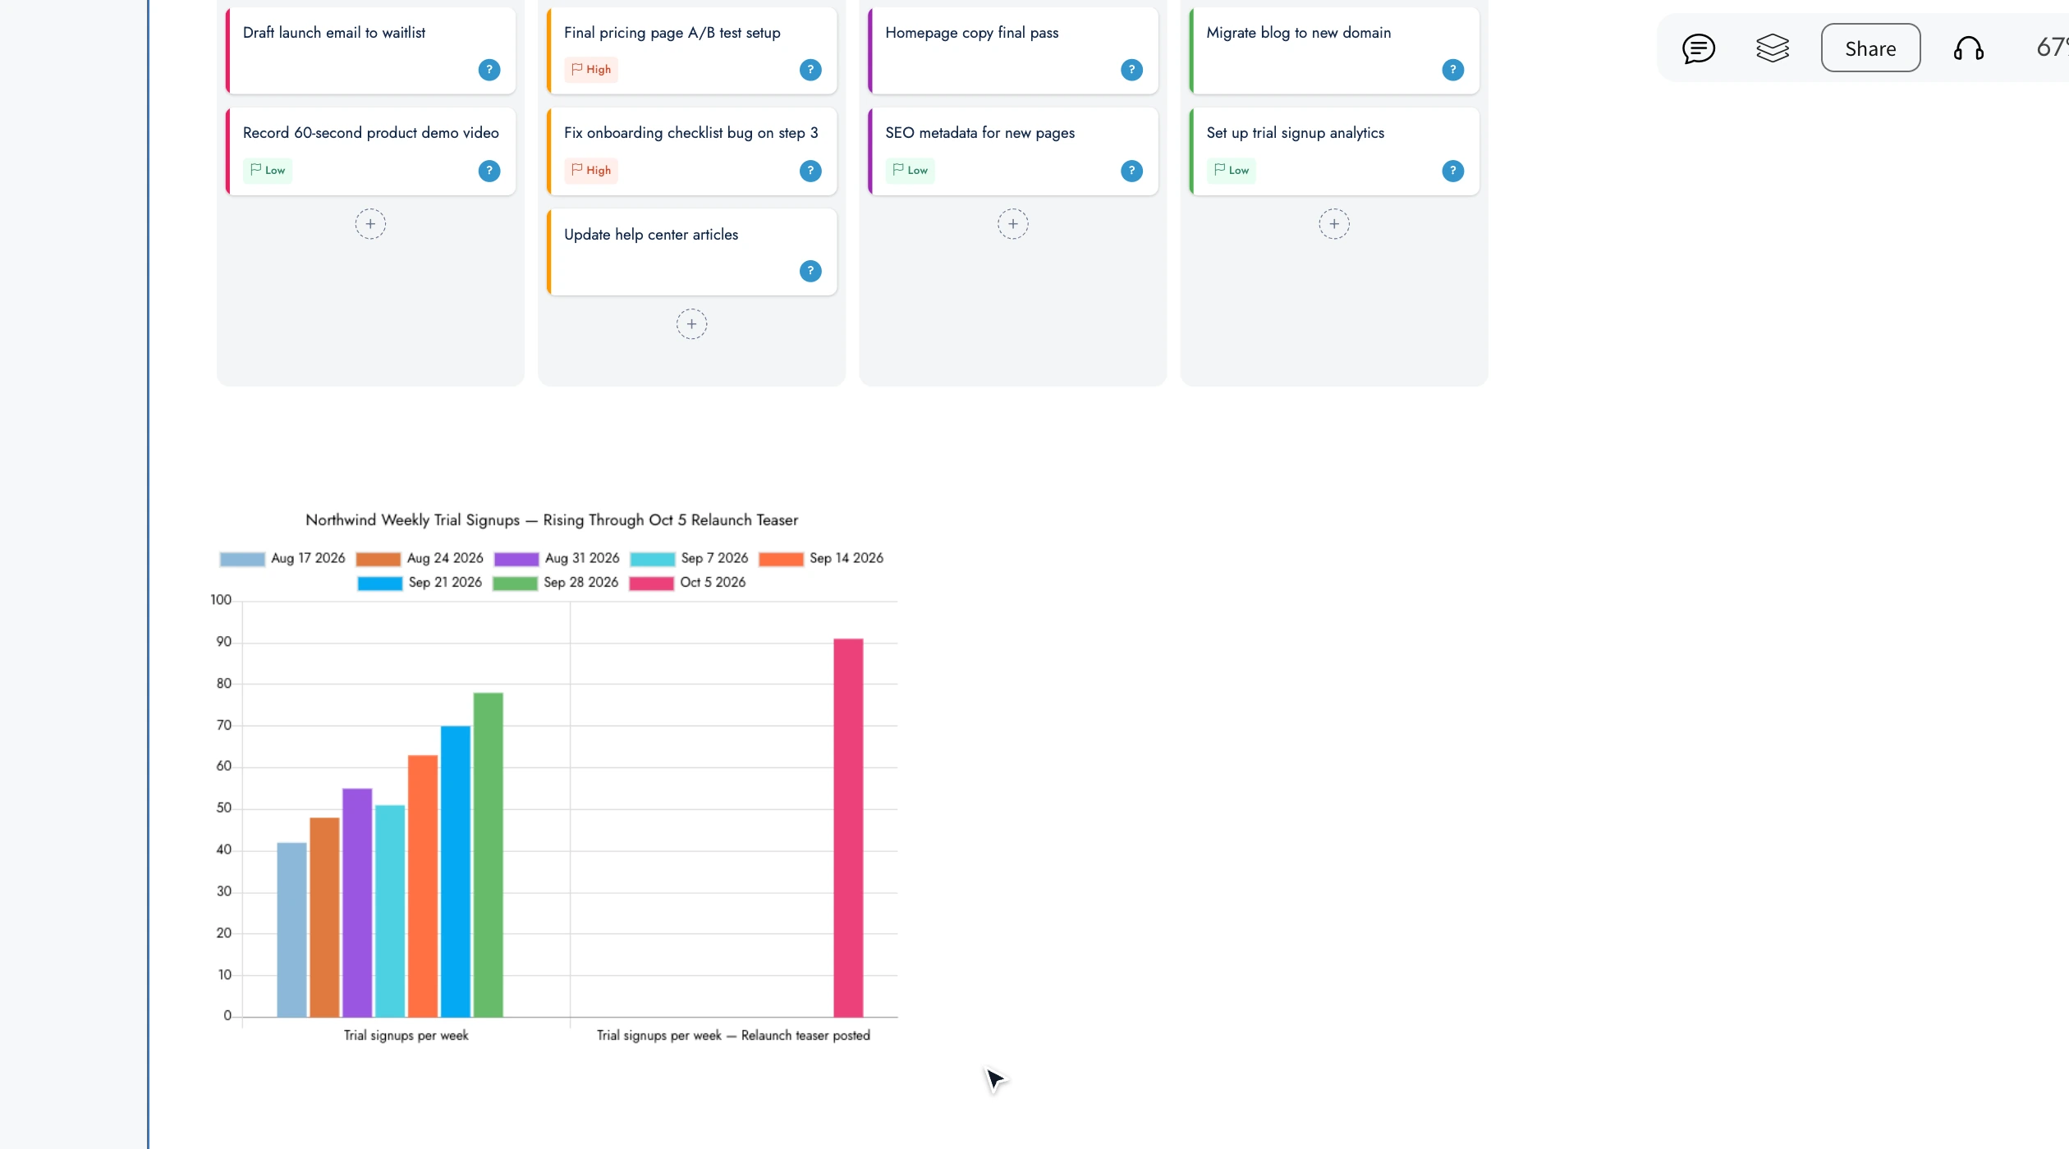The width and height of the screenshot is (2069, 1149).
Task: Toggle Sep 7 2026 legend series
Action: [689, 559]
